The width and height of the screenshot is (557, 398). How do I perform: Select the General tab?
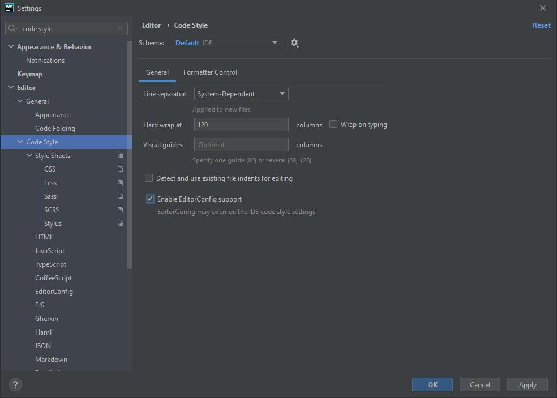[157, 72]
